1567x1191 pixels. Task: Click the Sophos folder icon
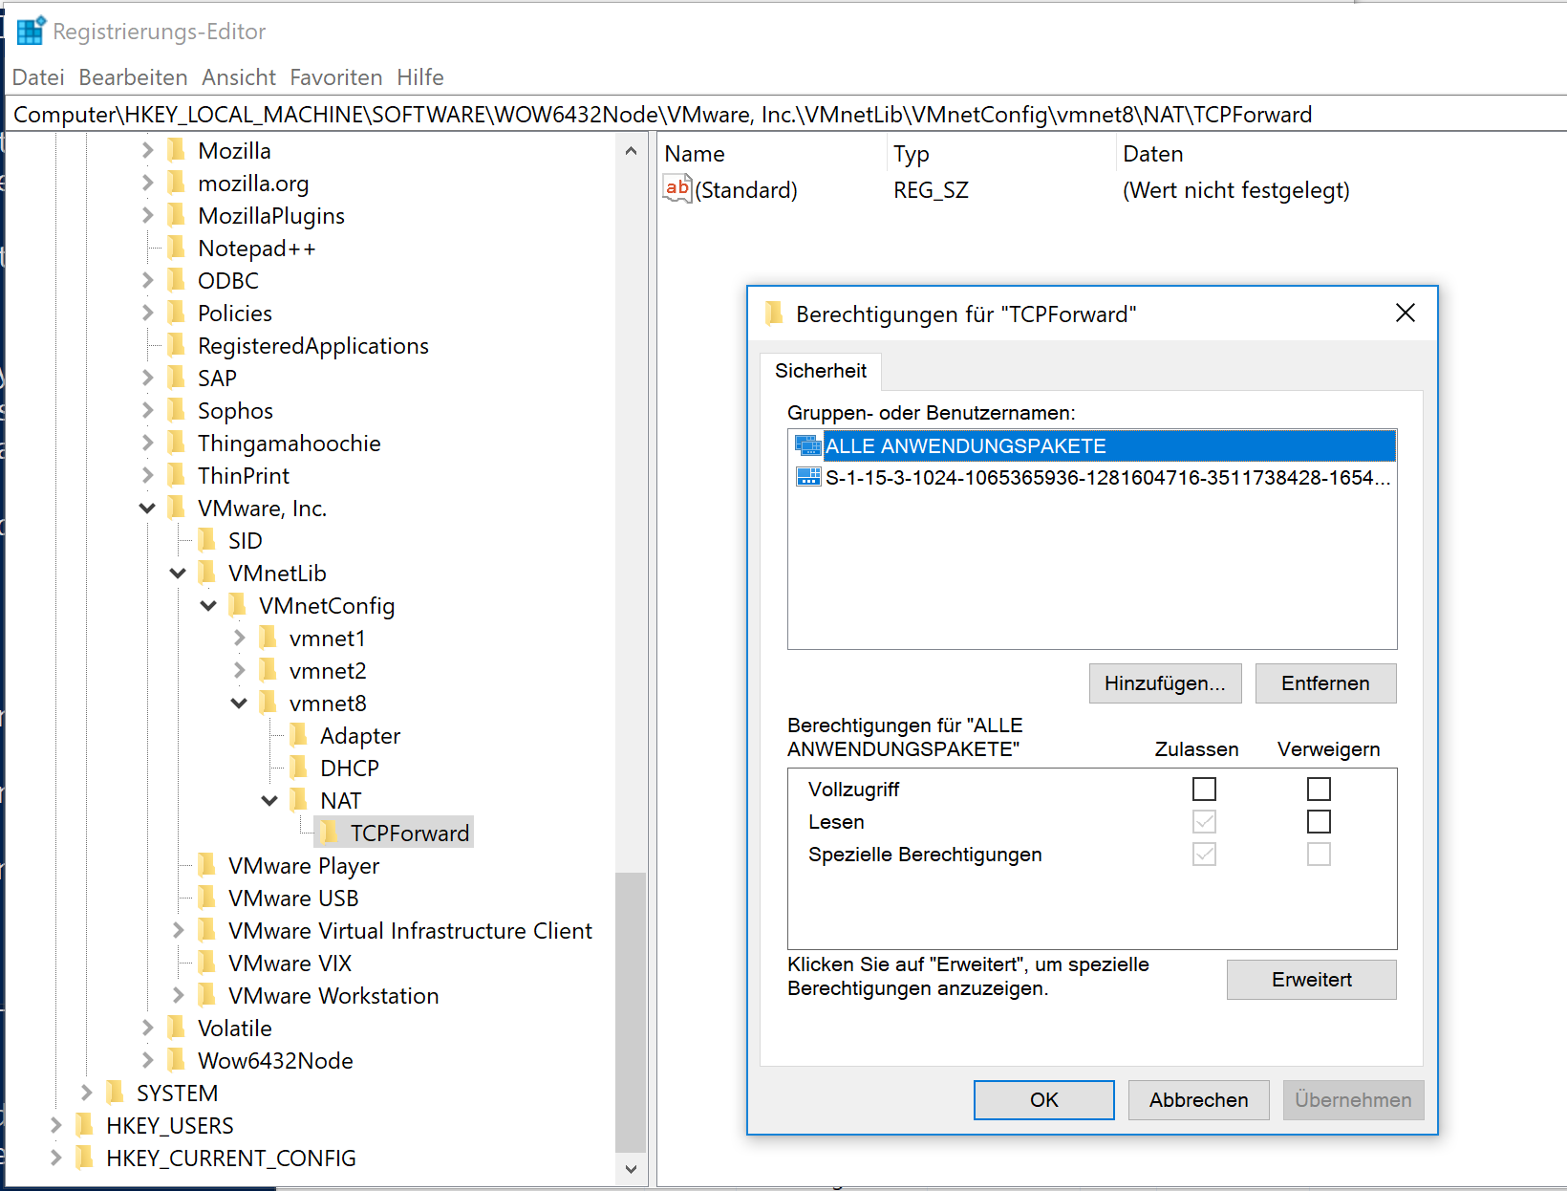pyautogui.click(x=176, y=411)
